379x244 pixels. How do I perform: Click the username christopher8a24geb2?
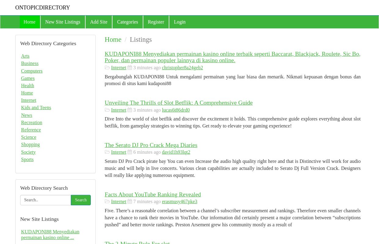182,68
